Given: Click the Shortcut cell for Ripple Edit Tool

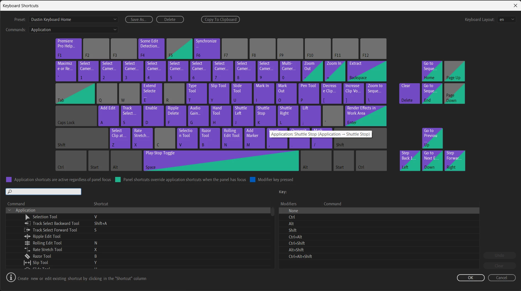Looking at the screenshot, I should tap(181, 236).
